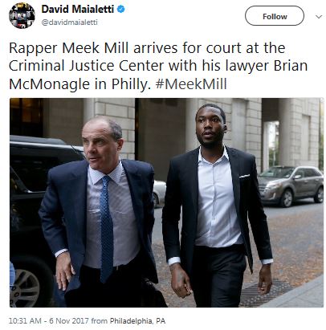This screenshot has width=326, height=330.
Task: Click the white pocket square in the photo
Action: click(244, 176)
